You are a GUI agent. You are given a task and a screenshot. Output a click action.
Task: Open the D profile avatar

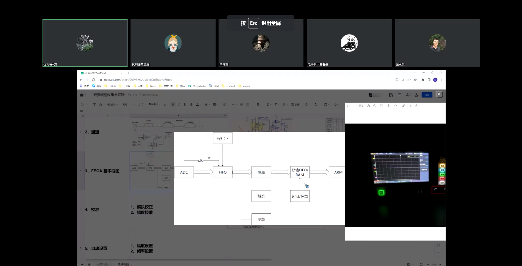point(435,80)
